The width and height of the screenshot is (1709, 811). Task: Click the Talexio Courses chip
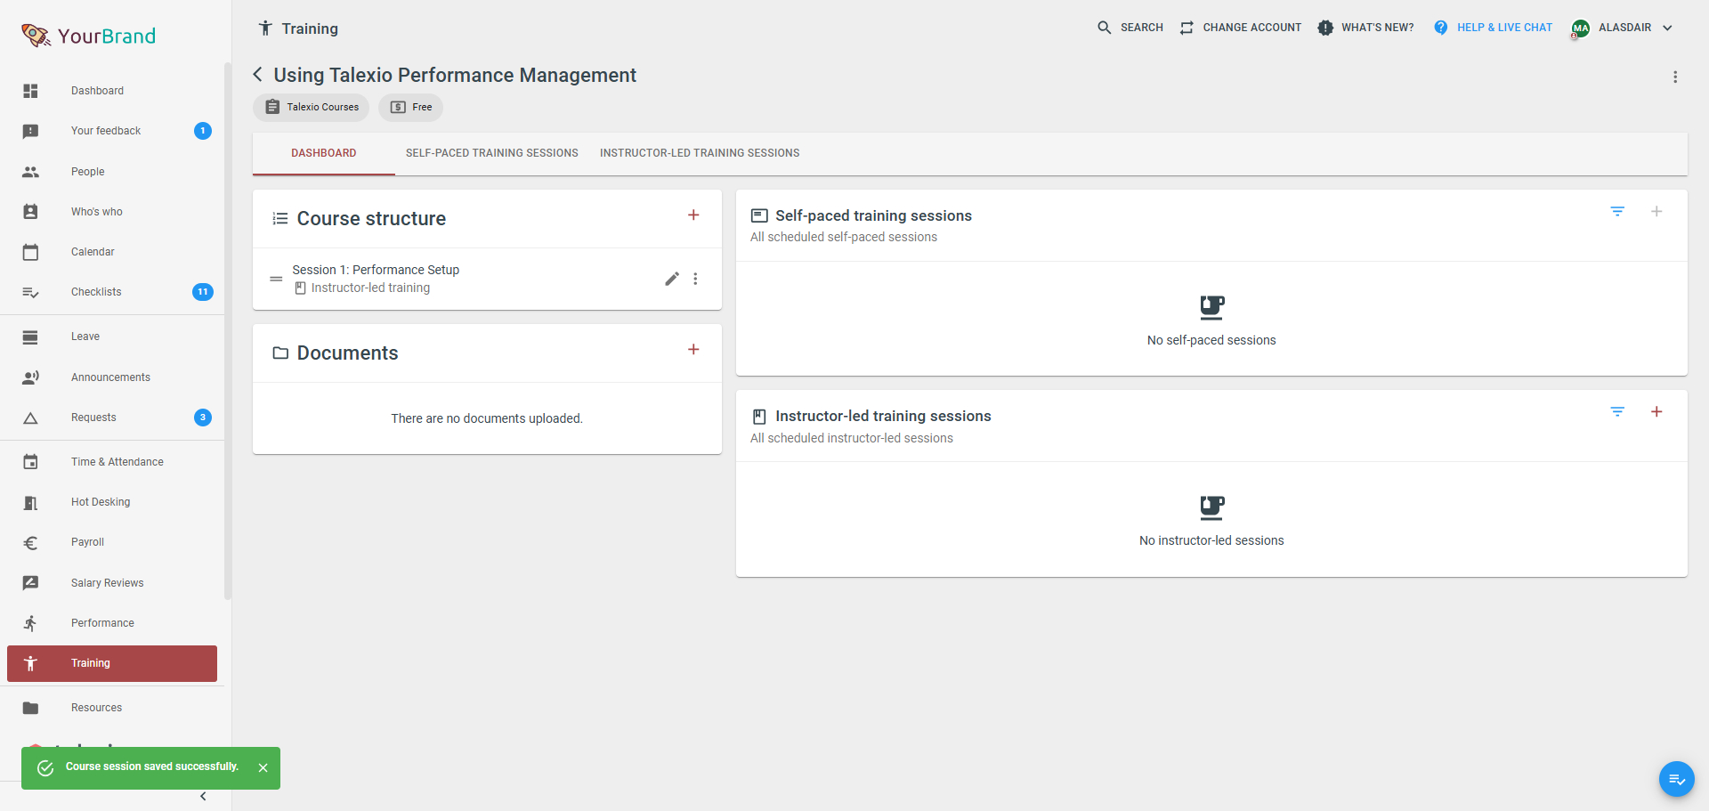[x=312, y=107]
